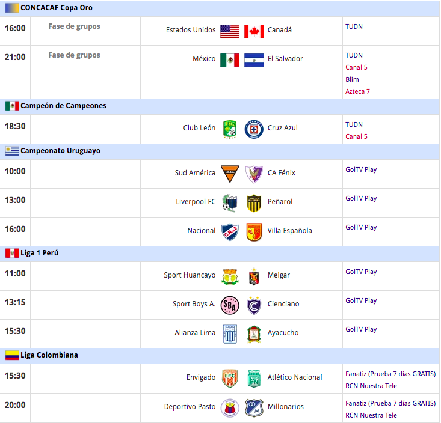Click the Alianza Lima crest
Image resolution: width=441 pixels, height=423 pixels.
(230, 333)
